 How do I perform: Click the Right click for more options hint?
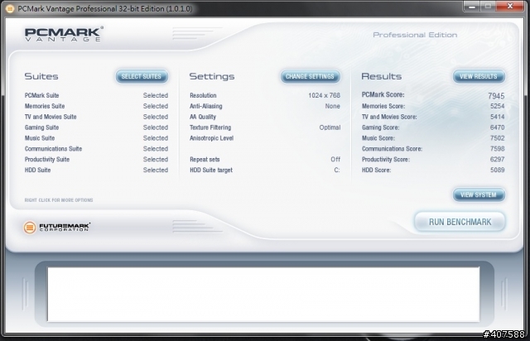point(59,200)
